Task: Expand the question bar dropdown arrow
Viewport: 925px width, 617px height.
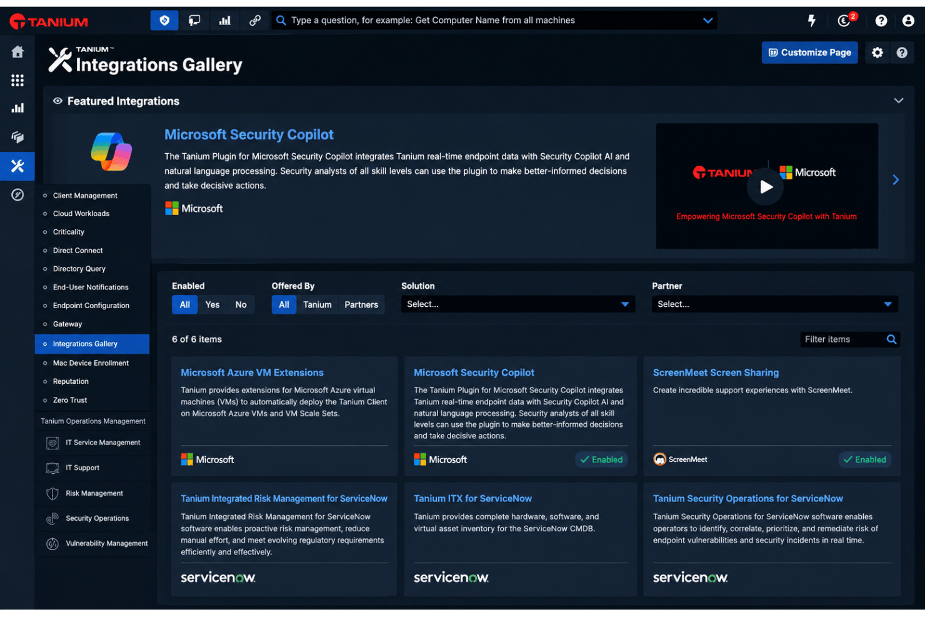Action: point(707,21)
